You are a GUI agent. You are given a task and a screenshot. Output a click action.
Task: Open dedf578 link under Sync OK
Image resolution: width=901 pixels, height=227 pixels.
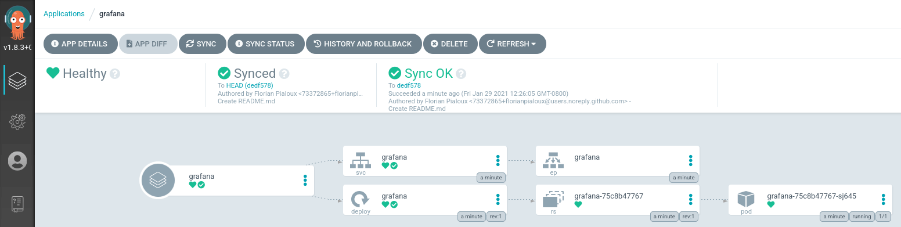point(408,85)
